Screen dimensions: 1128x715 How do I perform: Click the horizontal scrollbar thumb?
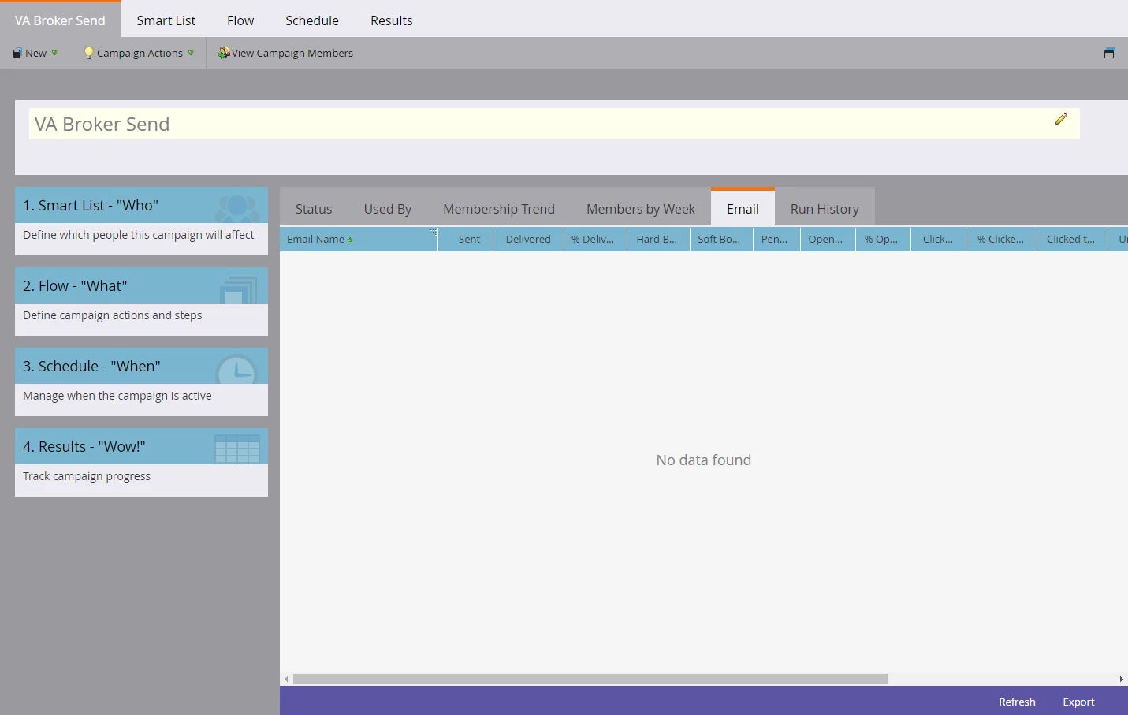590,679
